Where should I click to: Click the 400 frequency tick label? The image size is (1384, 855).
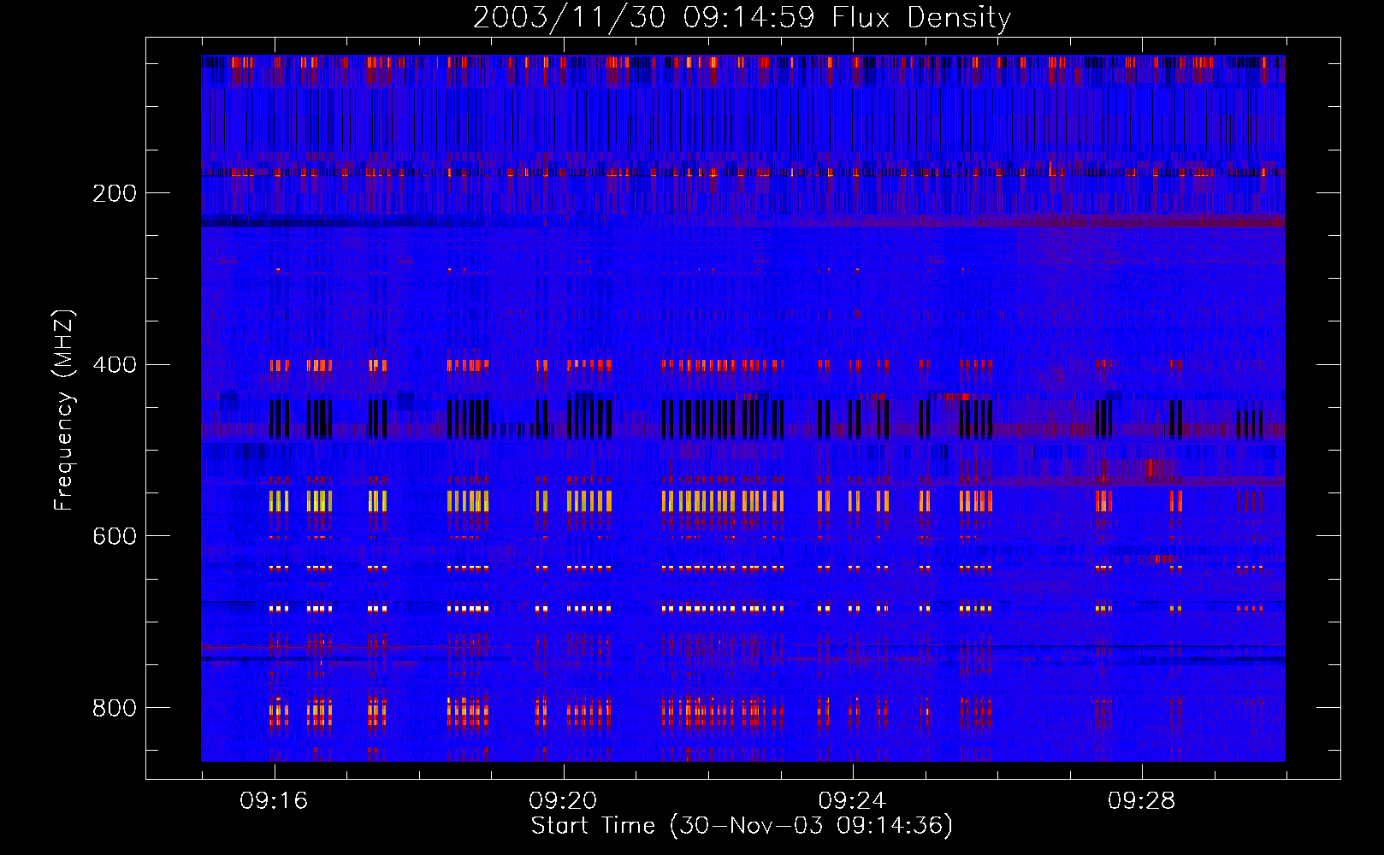click(115, 365)
